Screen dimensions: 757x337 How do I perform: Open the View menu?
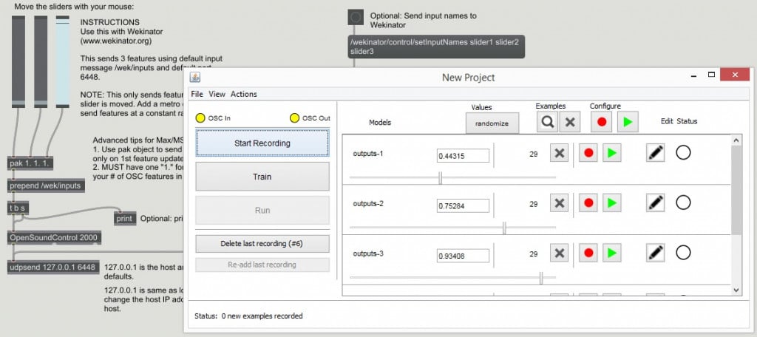point(217,94)
